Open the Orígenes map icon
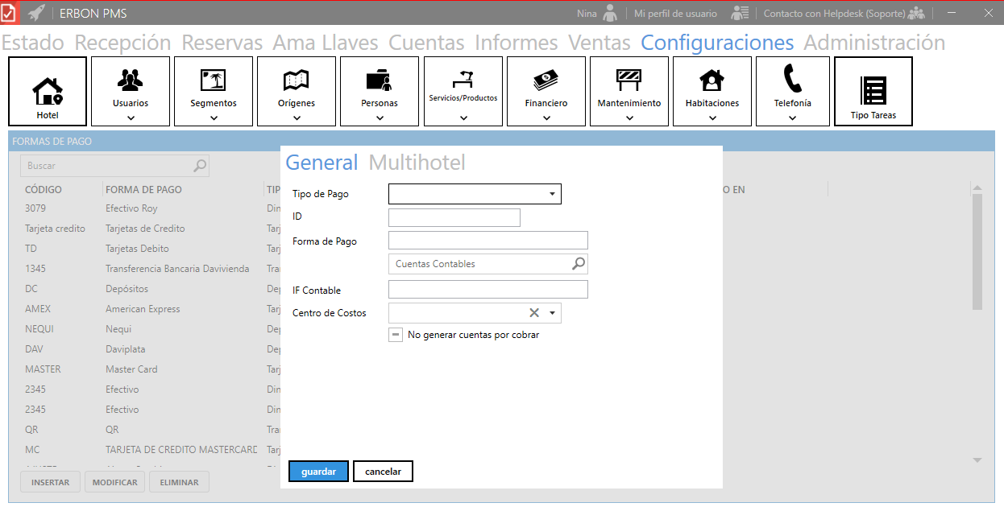Viewport: 1004px width, 507px height. 297,80
